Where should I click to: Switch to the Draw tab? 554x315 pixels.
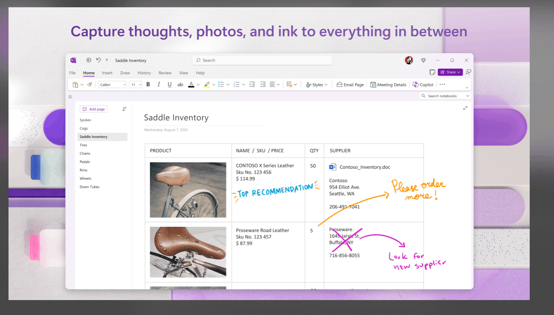pos(125,73)
